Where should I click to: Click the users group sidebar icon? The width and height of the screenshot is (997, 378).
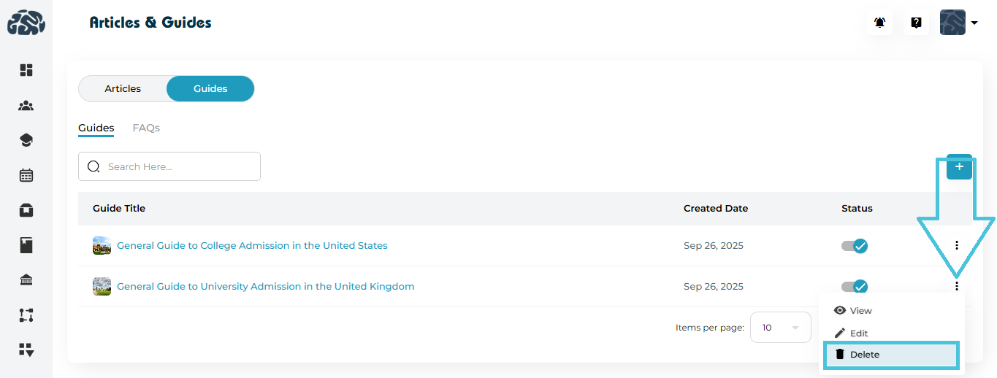pyautogui.click(x=26, y=106)
